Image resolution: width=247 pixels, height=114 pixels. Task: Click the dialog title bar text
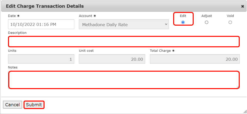(45, 6)
